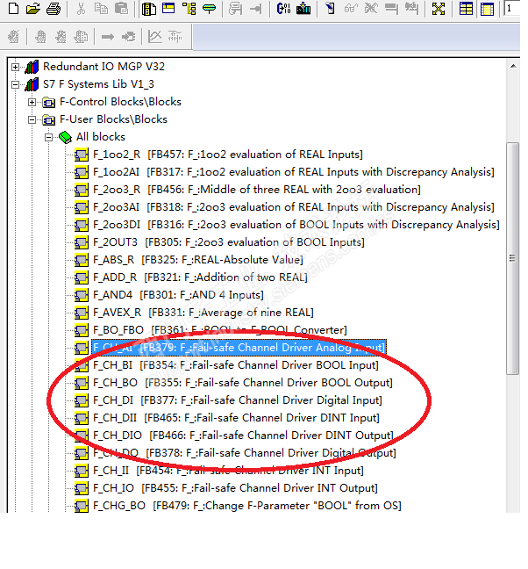Screen dimensions: 528x569
Task: Click the Print icon in the toolbar
Action: [54, 8]
